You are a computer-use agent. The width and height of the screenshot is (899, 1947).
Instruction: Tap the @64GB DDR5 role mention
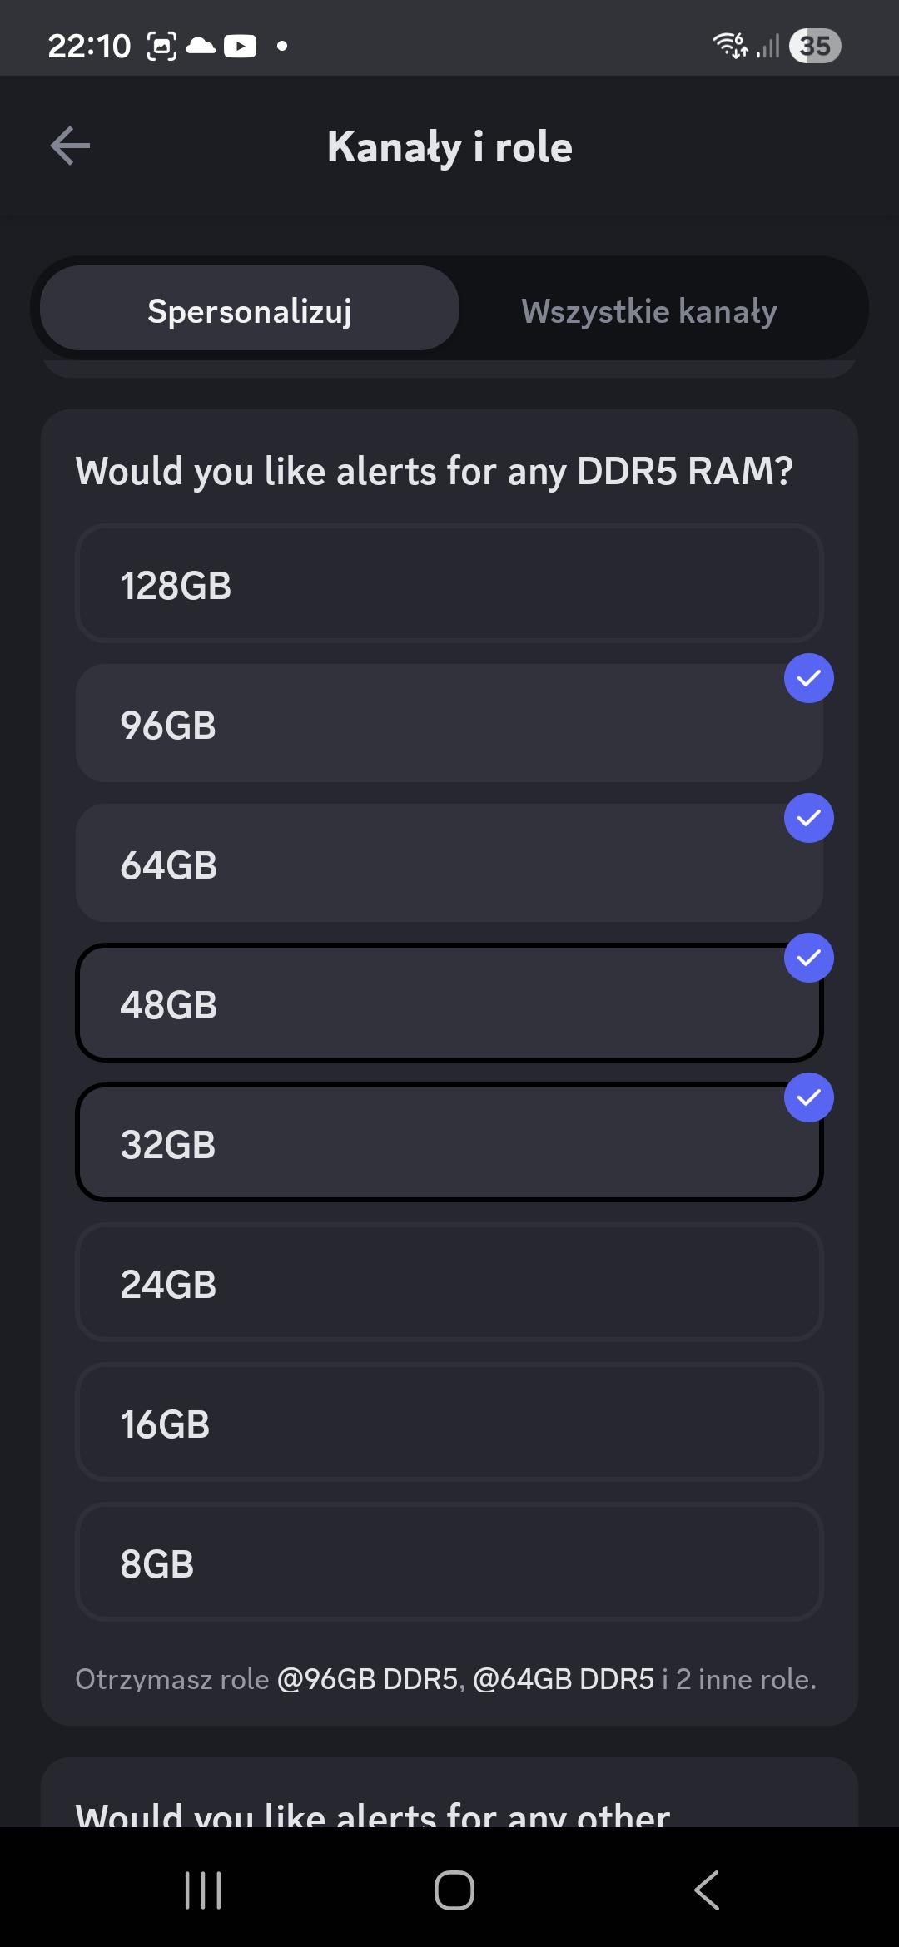(x=564, y=1679)
